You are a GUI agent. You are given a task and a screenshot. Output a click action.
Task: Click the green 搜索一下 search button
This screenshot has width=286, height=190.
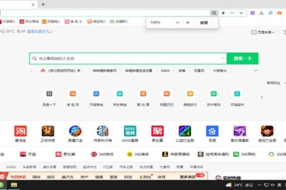[243, 58]
